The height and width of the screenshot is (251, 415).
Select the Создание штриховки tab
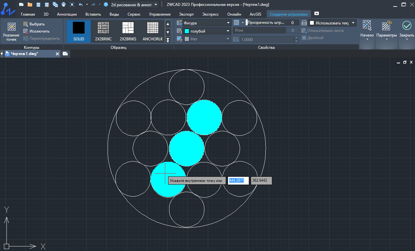click(x=288, y=14)
